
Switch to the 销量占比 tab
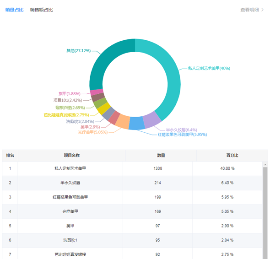[14, 10]
